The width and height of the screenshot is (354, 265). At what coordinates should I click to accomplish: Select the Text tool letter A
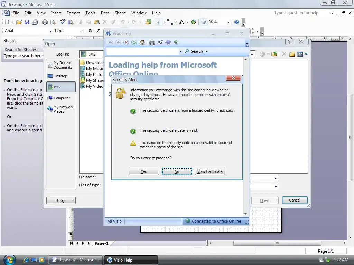[x=181, y=22]
